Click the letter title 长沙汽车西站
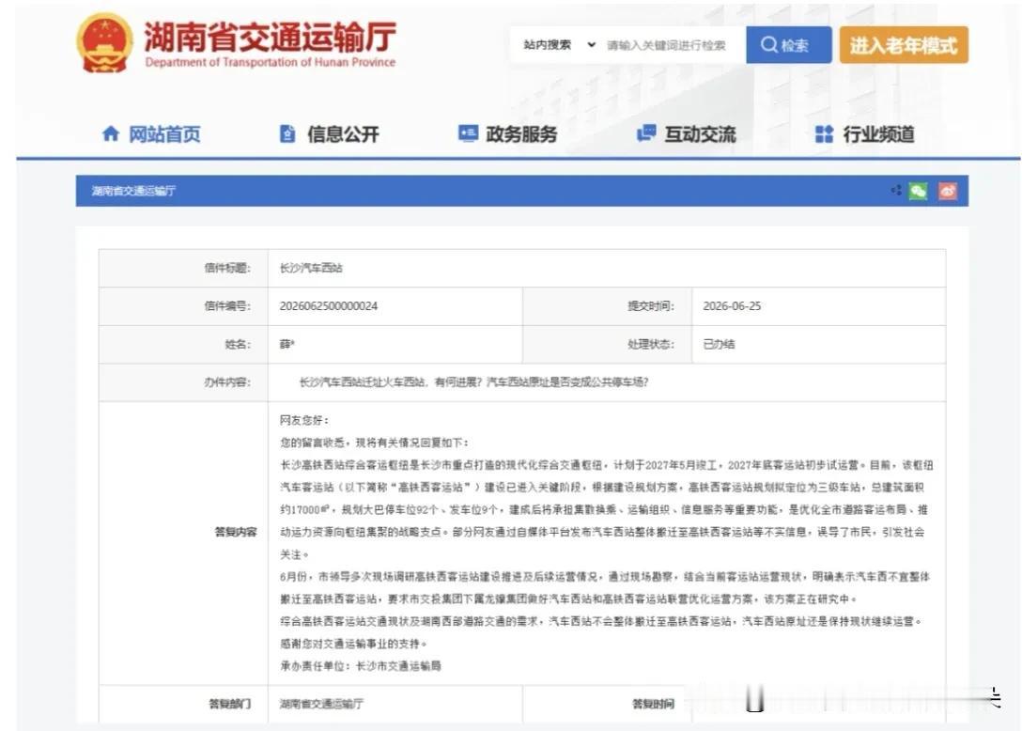The height and width of the screenshot is (731, 1022). tap(311, 268)
